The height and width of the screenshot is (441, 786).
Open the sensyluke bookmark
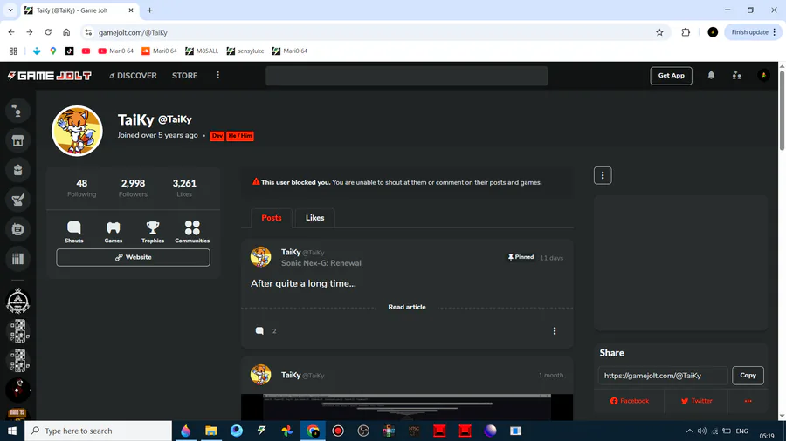[x=245, y=51]
